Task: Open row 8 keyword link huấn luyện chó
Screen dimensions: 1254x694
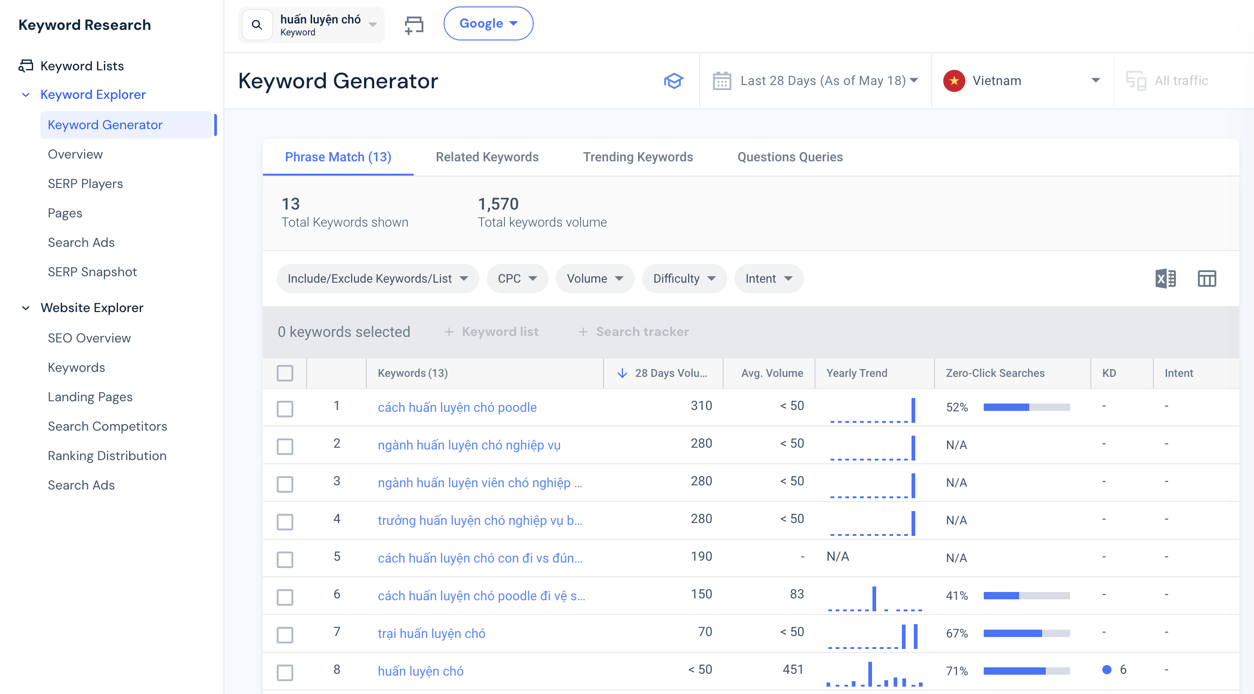Action: pos(421,671)
